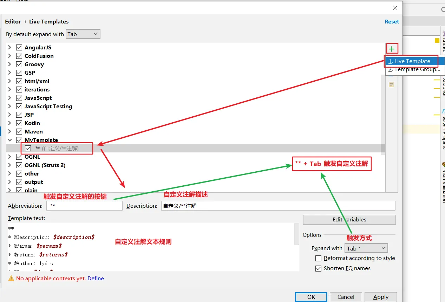This screenshot has width=445, height=302.
Task: Toggle the Kotlin group checkbox
Action: click(19, 123)
